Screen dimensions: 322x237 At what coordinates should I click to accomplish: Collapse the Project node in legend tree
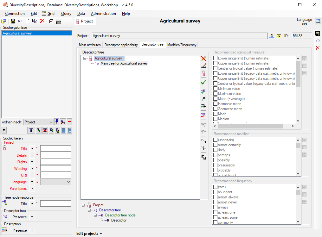(x=83, y=205)
